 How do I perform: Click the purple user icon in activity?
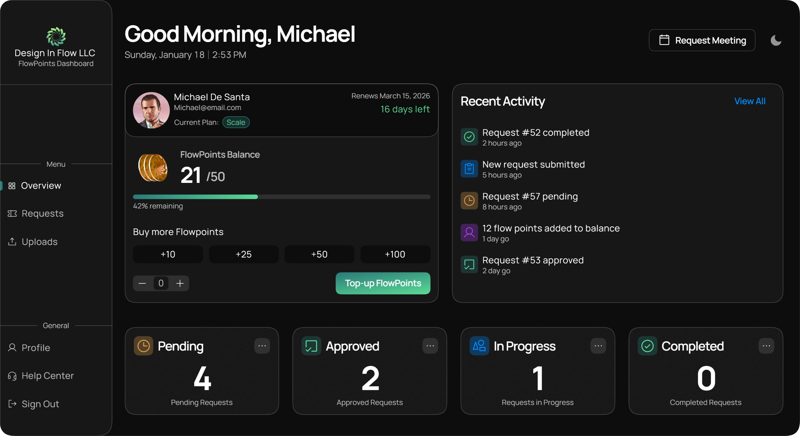[469, 233]
